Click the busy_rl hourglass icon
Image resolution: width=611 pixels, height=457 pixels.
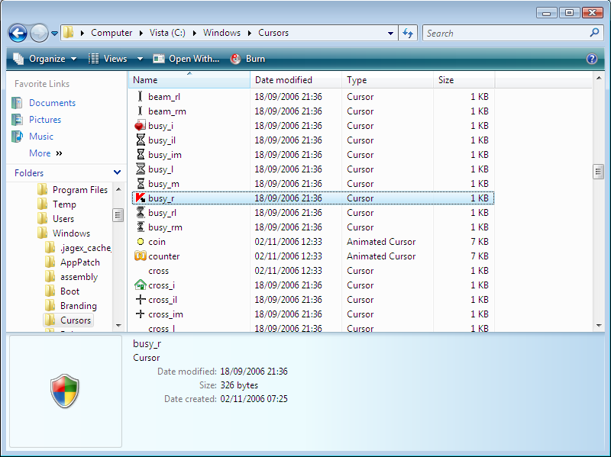pos(141,213)
